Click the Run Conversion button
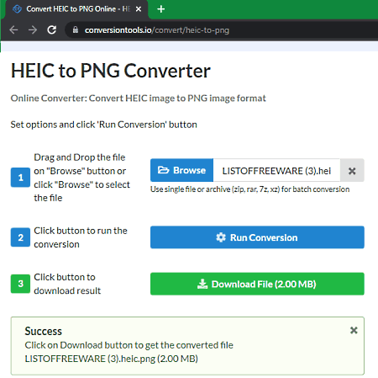This screenshot has width=378, height=378. click(x=257, y=237)
